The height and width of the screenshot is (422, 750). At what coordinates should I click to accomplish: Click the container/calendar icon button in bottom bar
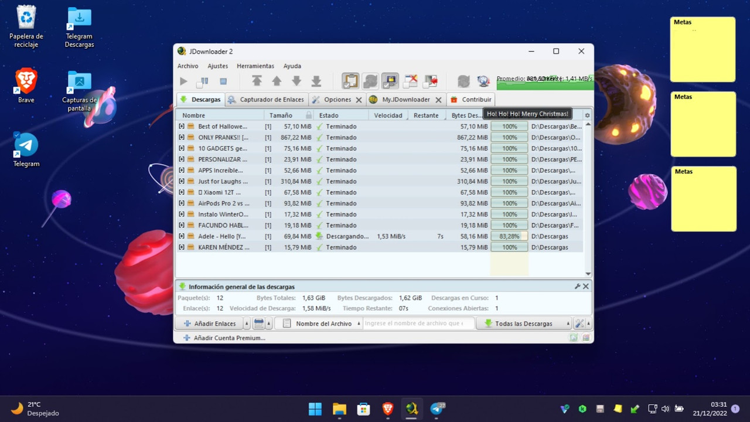259,324
